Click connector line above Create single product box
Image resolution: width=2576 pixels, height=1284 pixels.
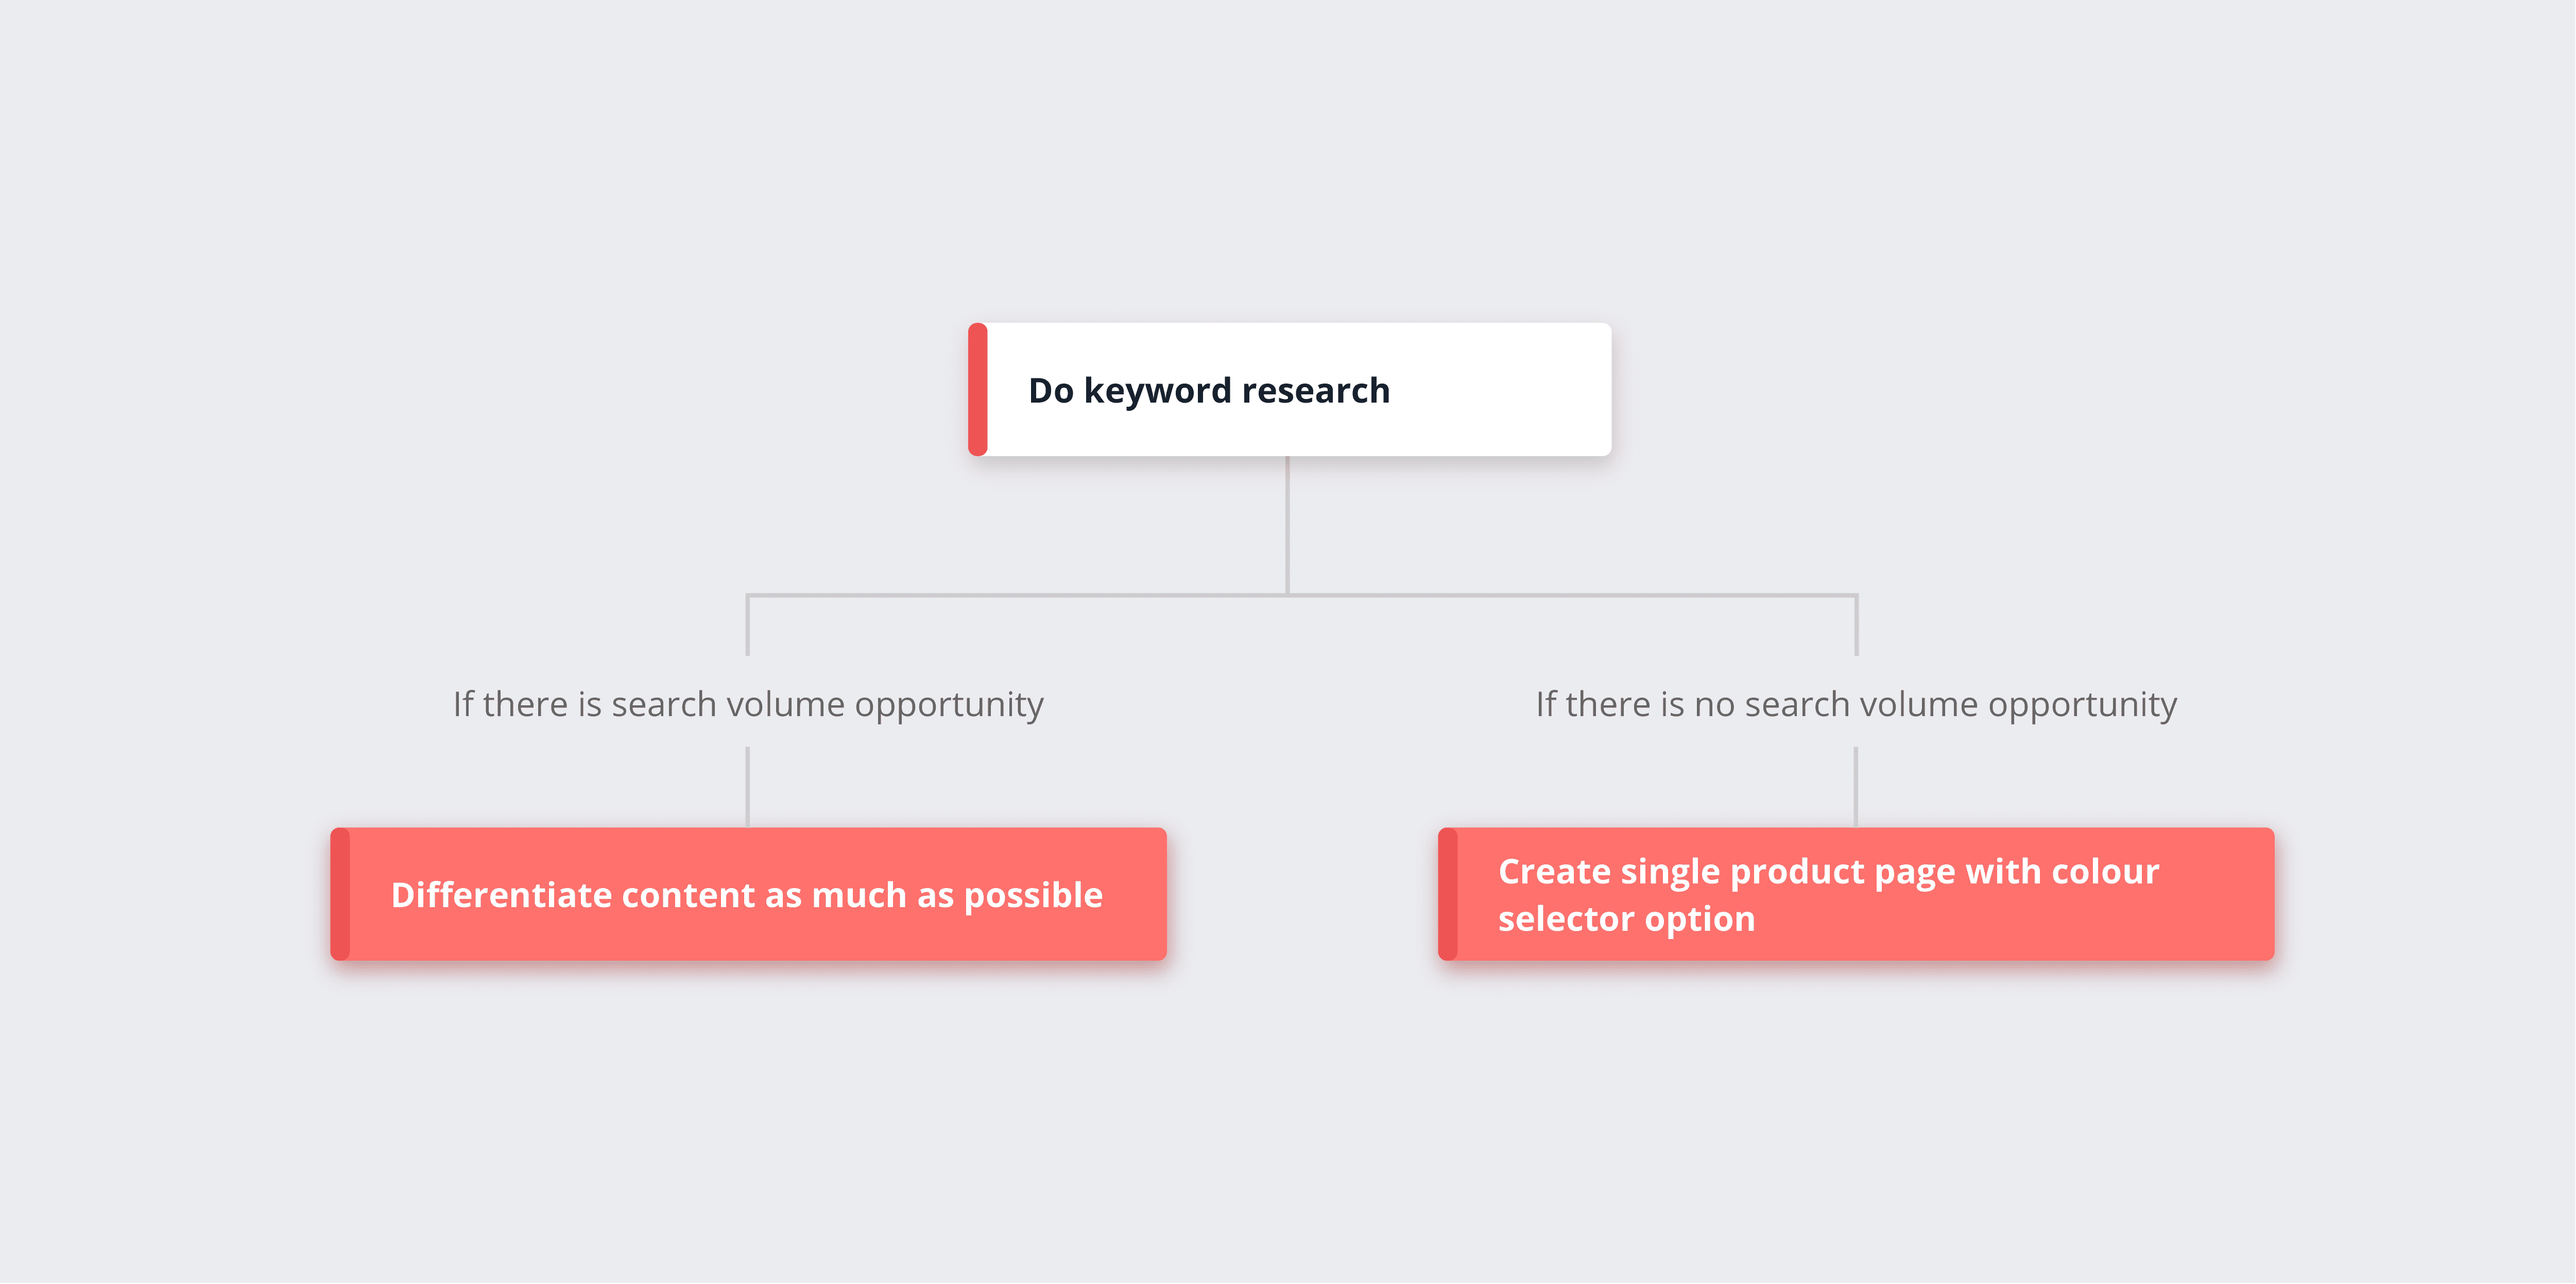click(x=1856, y=787)
